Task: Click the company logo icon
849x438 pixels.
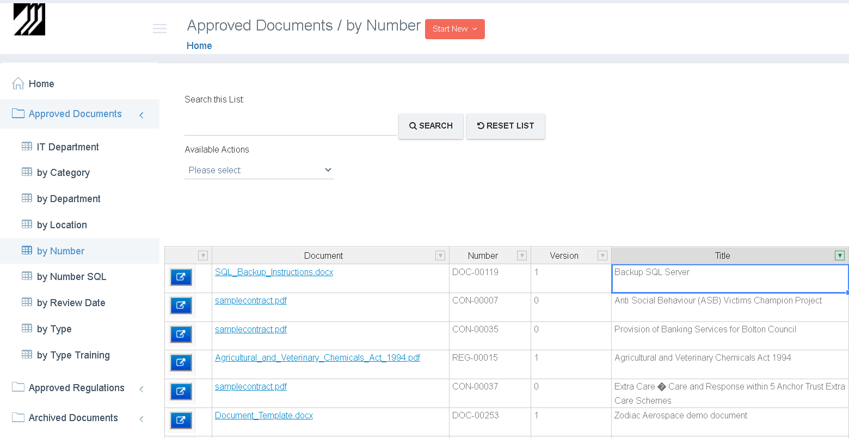Action: pyautogui.click(x=29, y=20)
